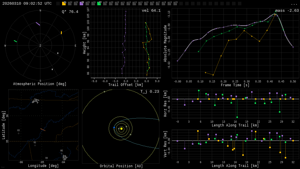Click the UTC timestamp at top left
The image size is (300, 169).
coord(27,4)
